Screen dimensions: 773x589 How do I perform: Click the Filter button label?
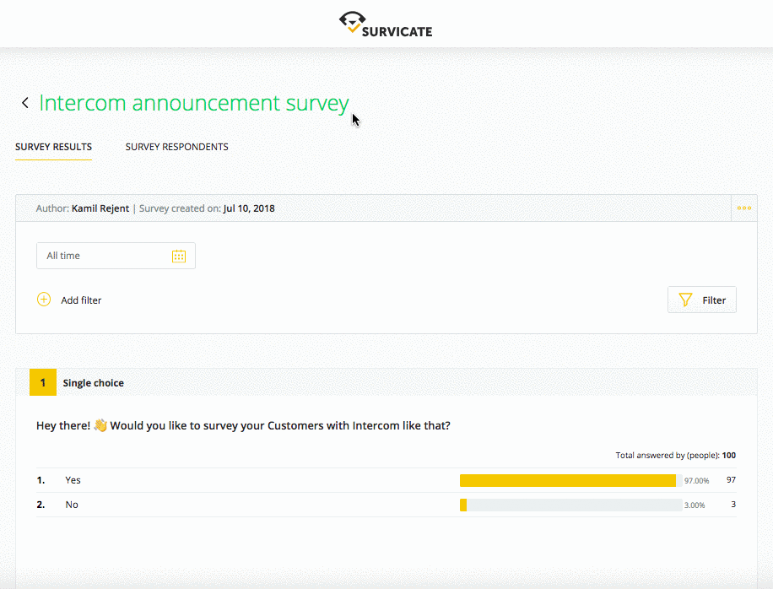click(x=714, y=300)
